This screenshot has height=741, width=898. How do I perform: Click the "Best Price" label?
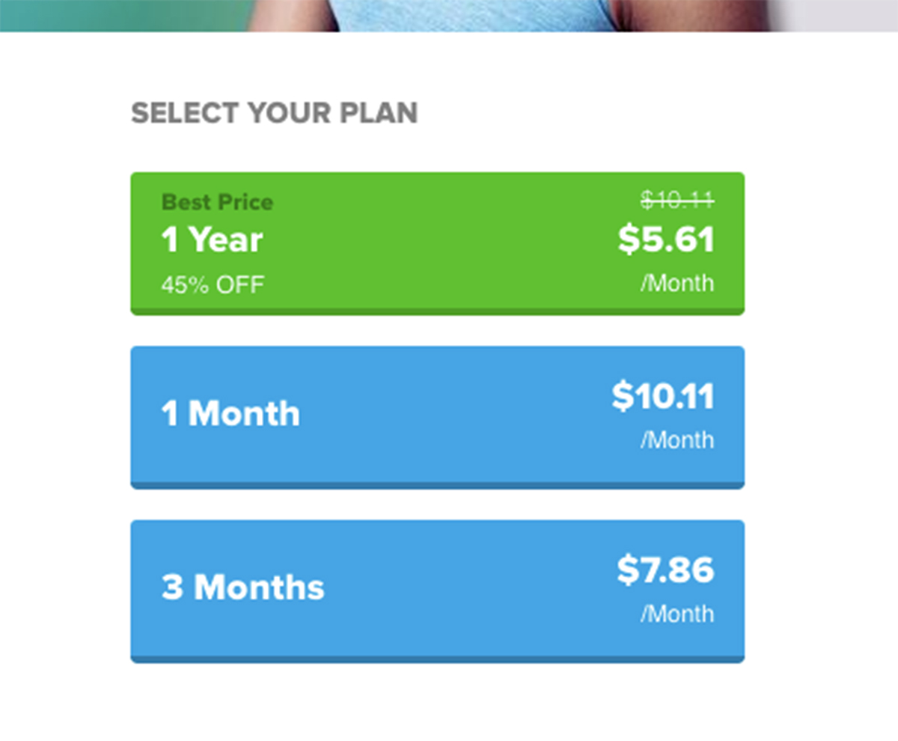(217, 202)
